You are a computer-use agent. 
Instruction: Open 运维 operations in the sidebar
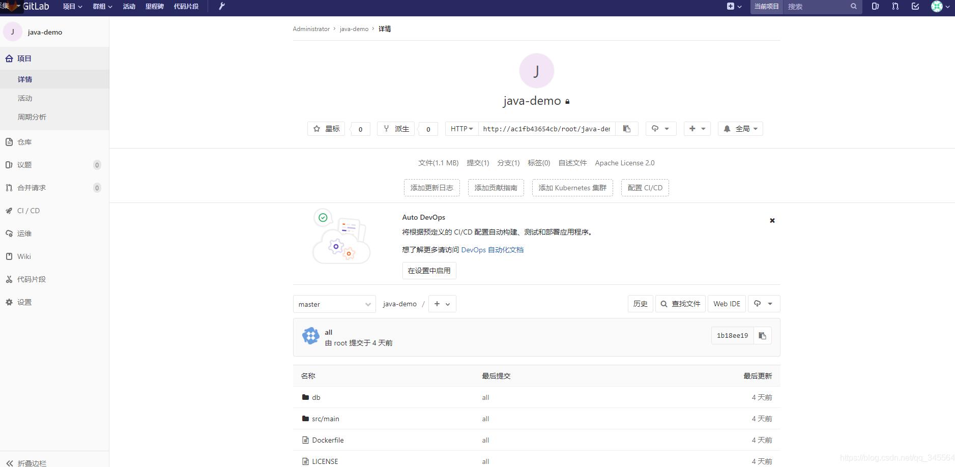click(x=24, y=233)
